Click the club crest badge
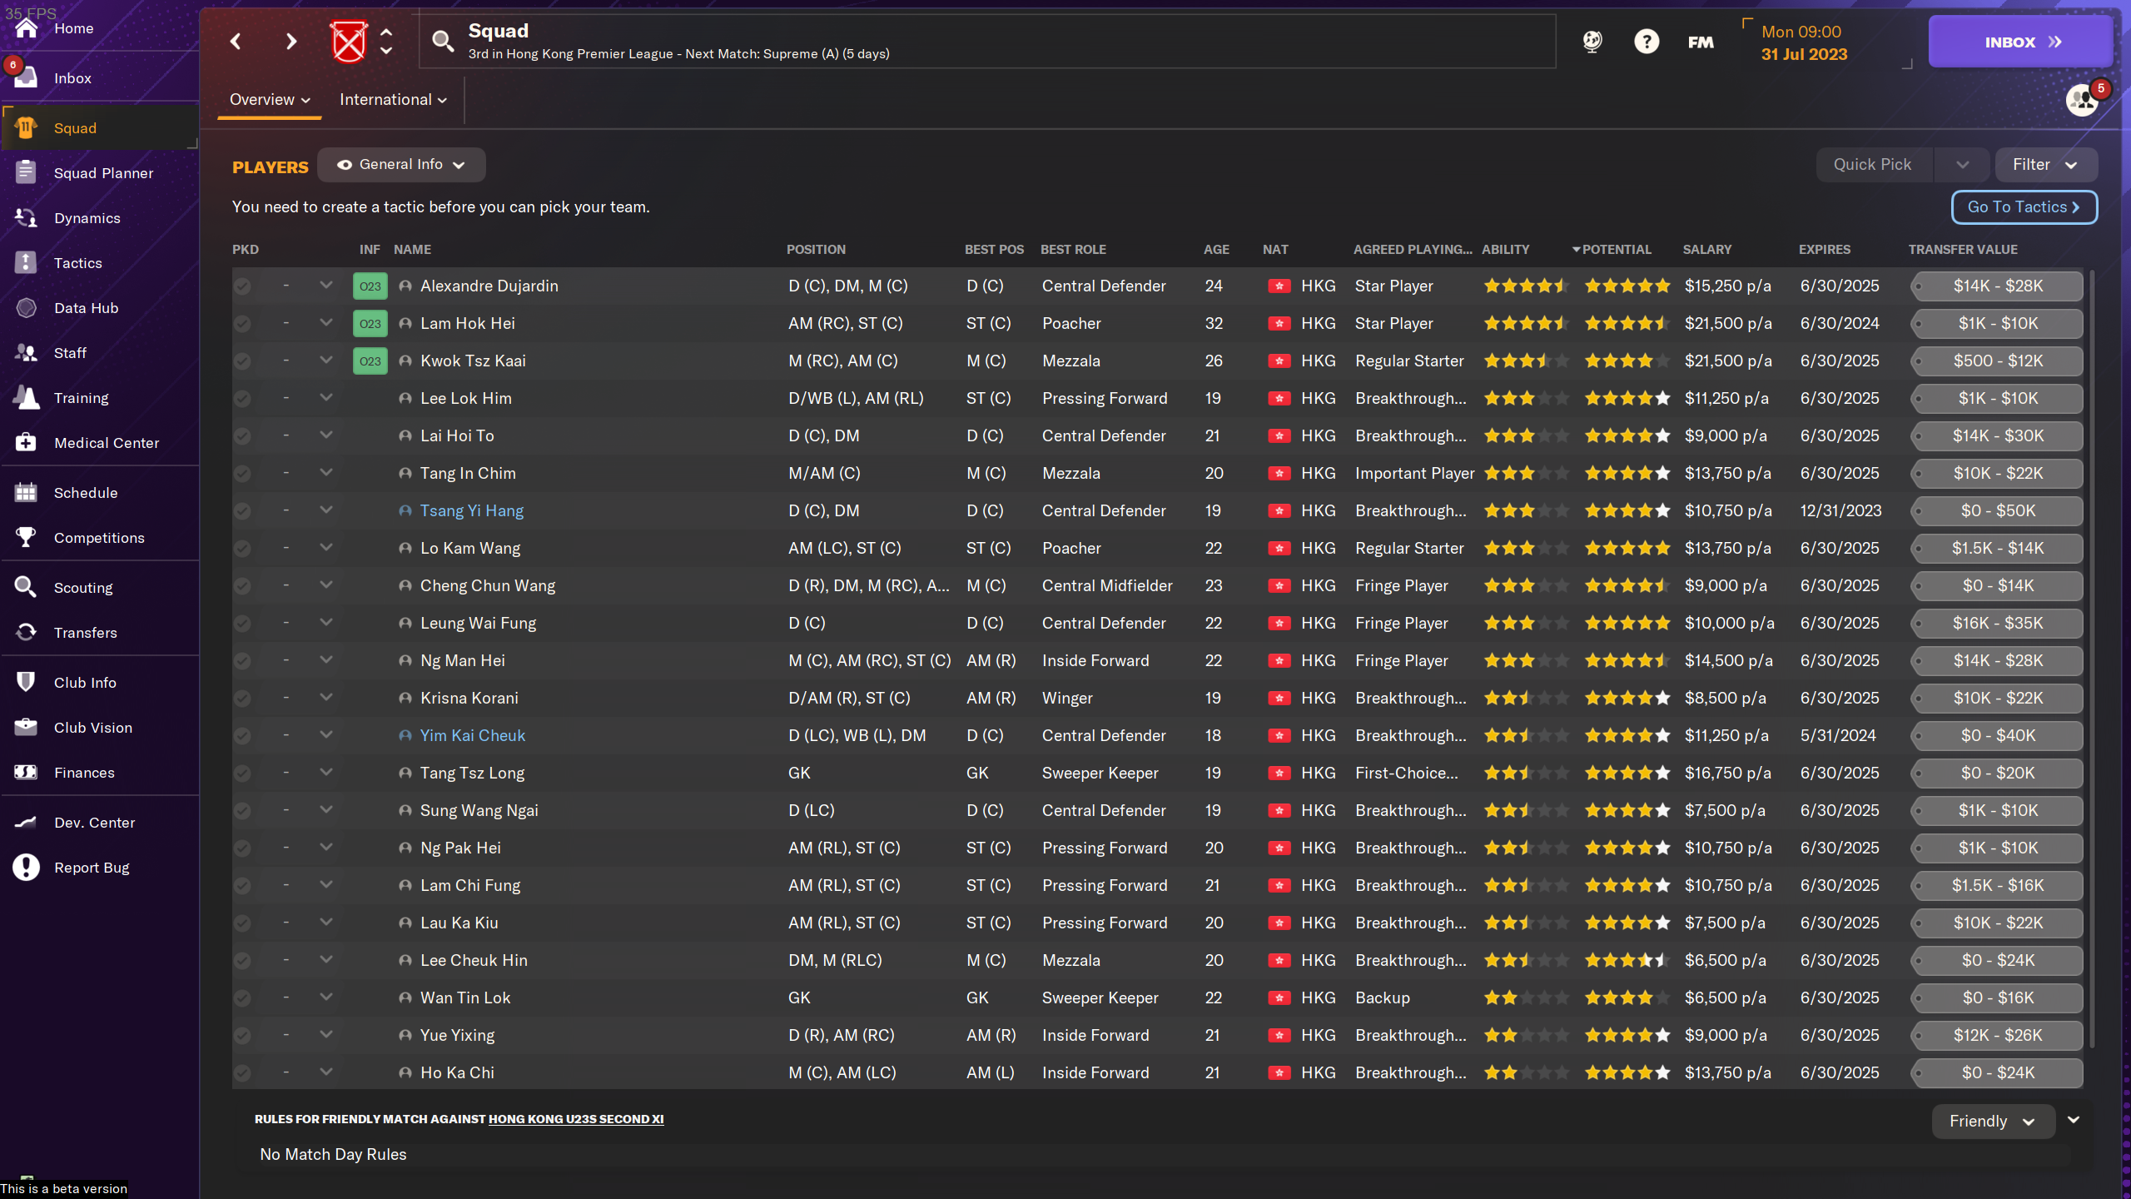The width and height of the screenshot is (2131, 1199). (349, 42)
